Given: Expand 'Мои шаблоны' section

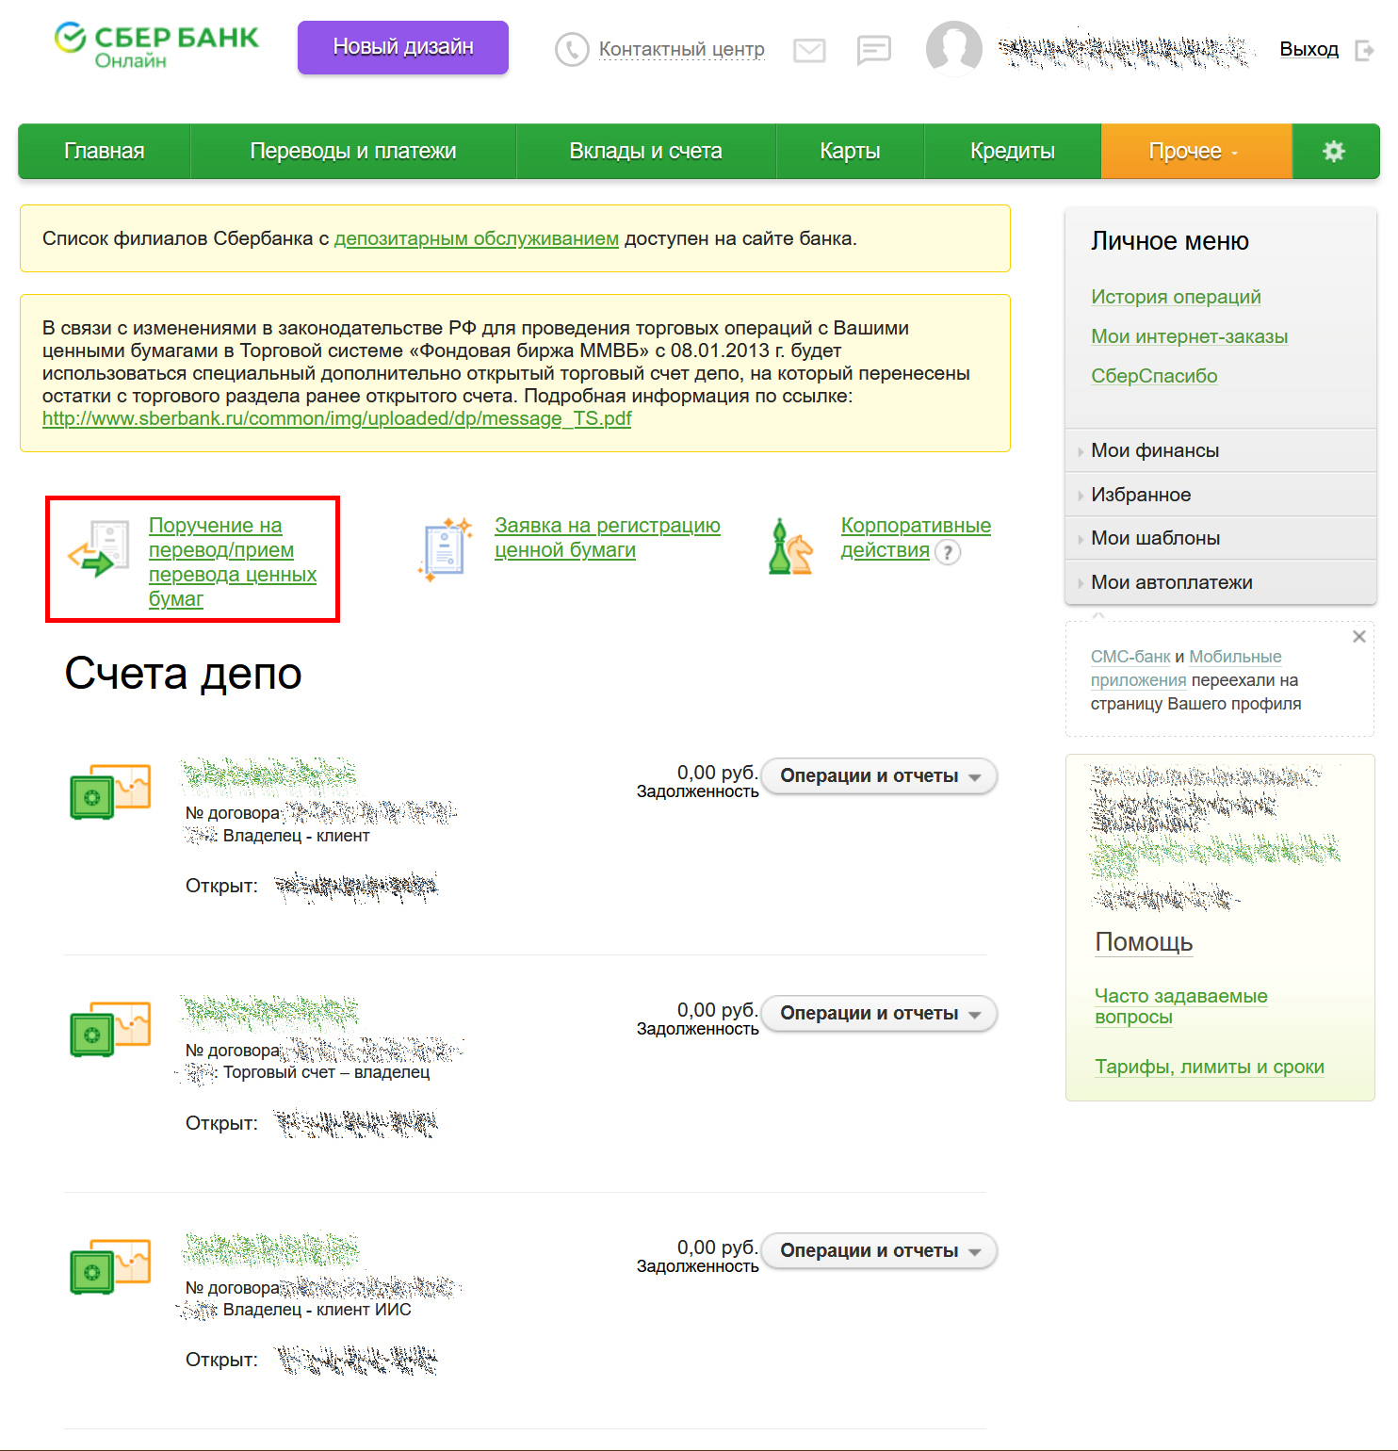Looking at the screenshot, I should tap(1221, 538).
